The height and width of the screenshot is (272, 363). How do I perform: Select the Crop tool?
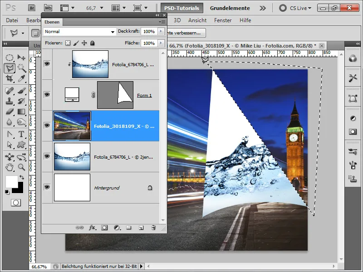tap(9, 78)
